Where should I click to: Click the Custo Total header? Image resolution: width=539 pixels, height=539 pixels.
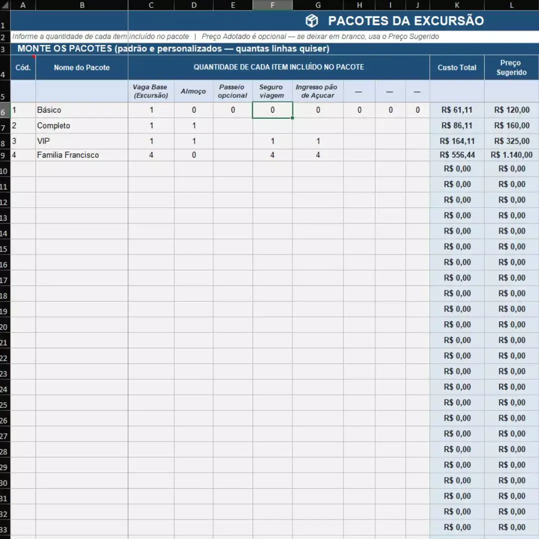(457, 67)
